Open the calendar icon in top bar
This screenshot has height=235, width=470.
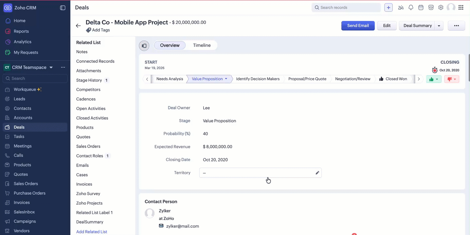coord(421,8)
